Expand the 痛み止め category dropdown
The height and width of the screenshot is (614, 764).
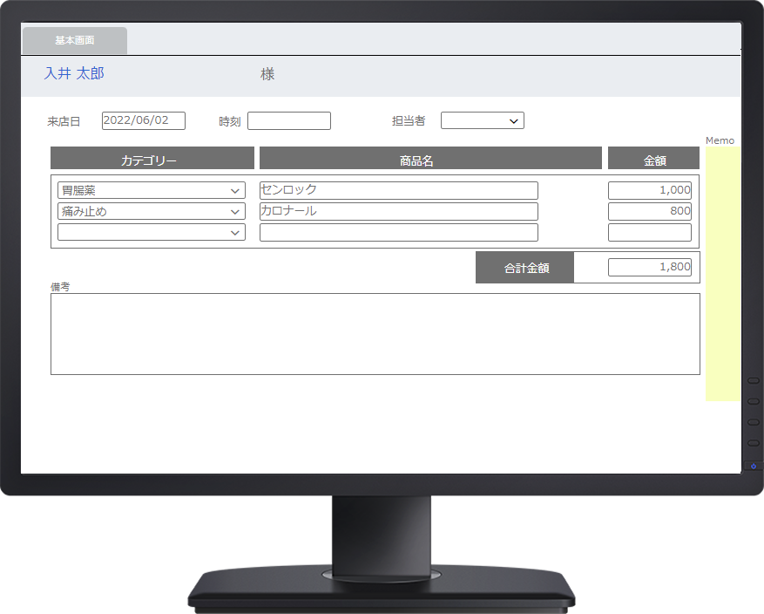coord(152,211)
